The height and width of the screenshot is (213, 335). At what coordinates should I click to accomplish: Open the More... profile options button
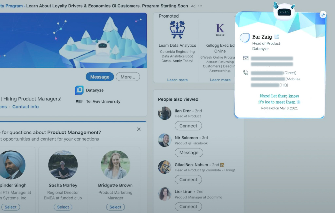click(128, 77)
